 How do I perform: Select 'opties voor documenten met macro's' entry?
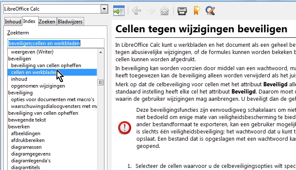pos(53,99)
